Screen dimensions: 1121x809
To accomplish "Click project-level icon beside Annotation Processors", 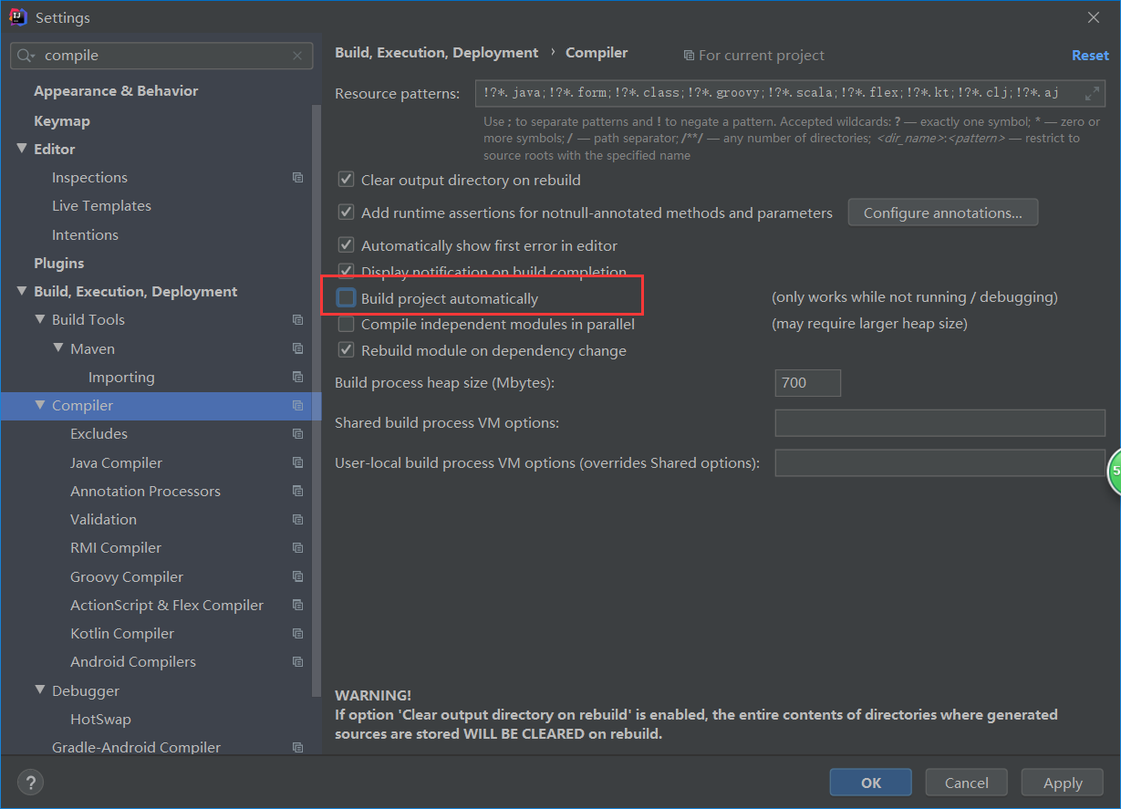I will tap(297, 491).
